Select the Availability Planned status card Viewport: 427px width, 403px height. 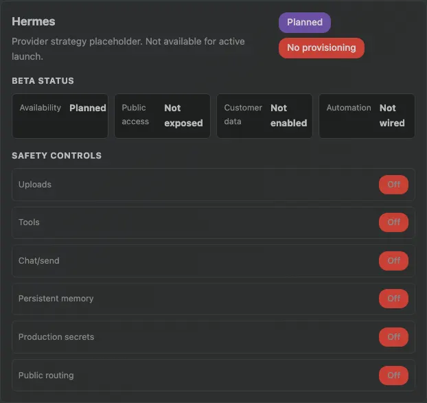point(60,116)
